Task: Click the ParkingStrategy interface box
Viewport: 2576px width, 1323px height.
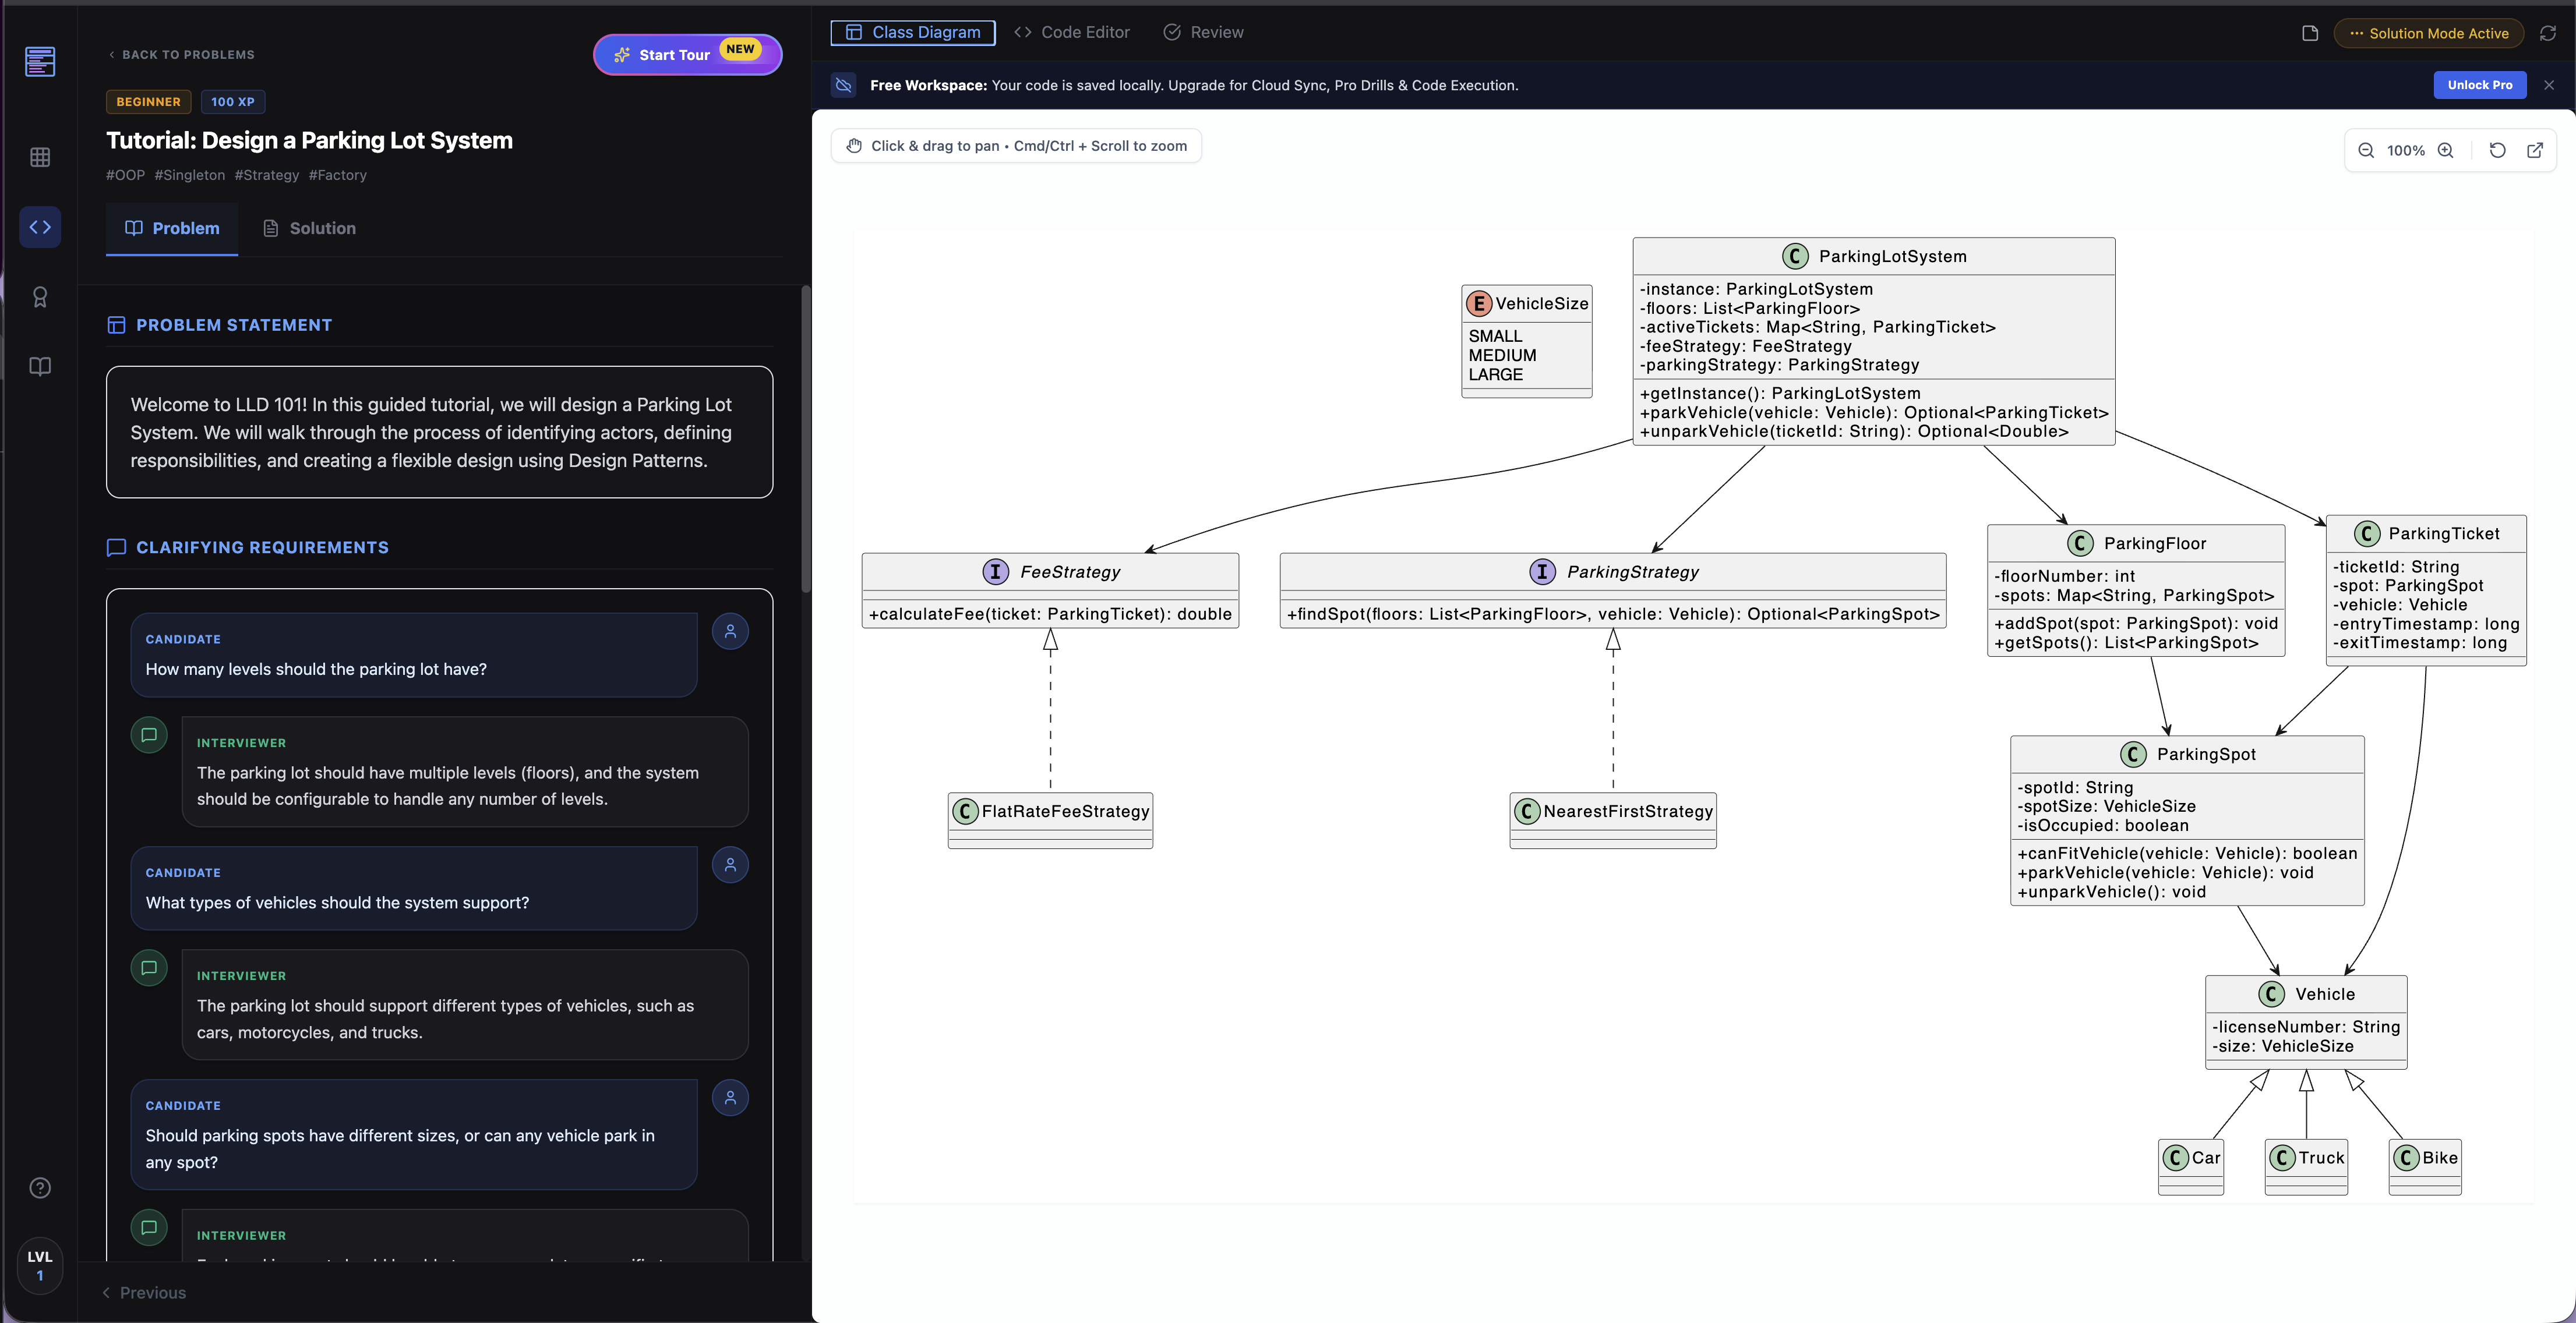Action: (x=1613, y=590)
